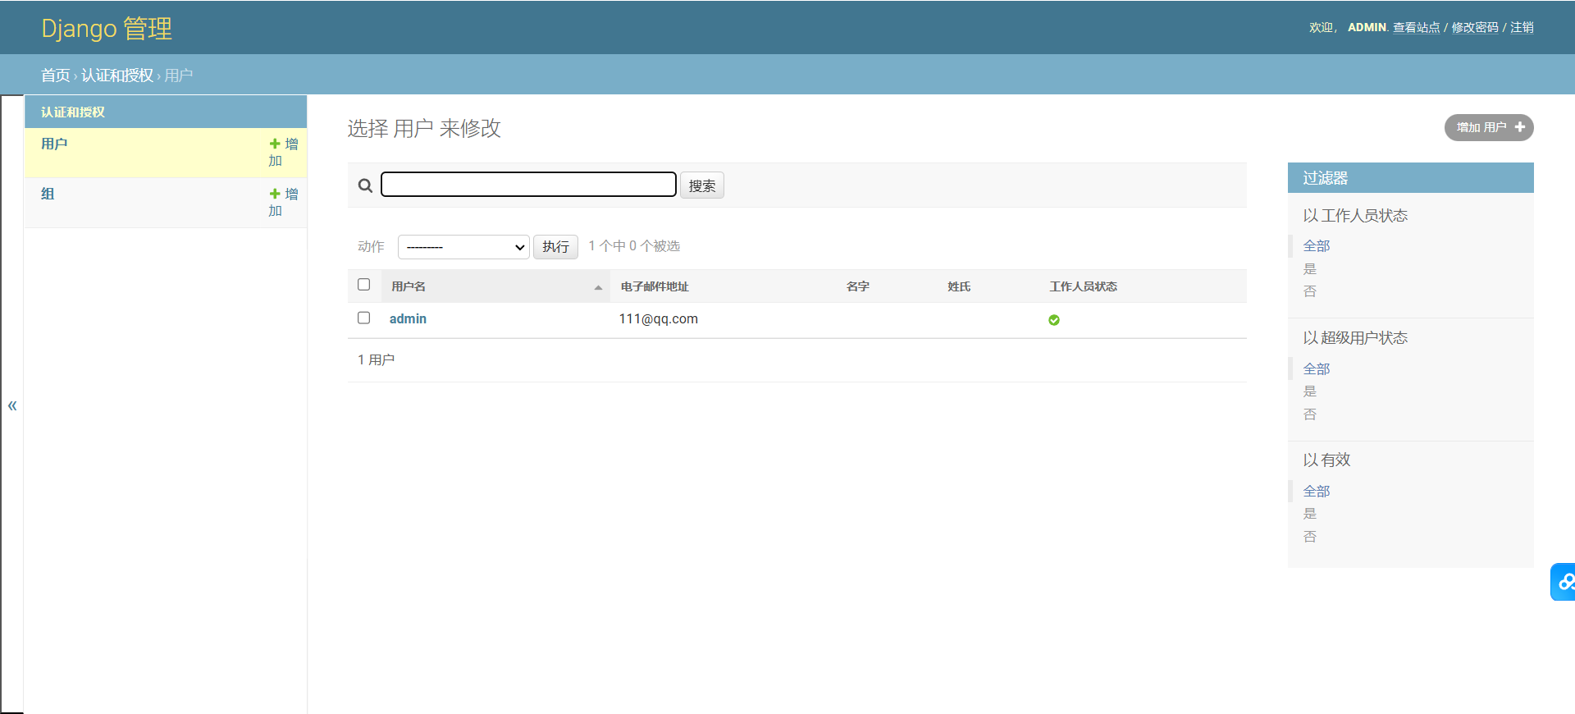Click username column sort arrow
The height and width of the screenshot is (714, 1575).
(598, 287)
